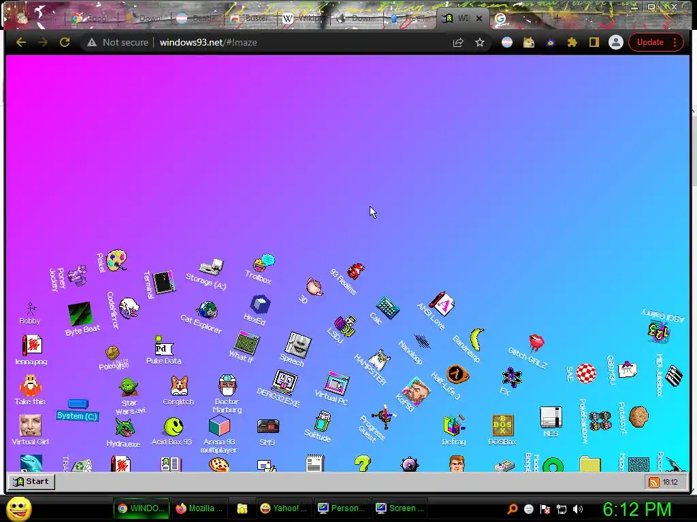The image size is (697, 522).
Task: Launch the Corglitch corgi icon
Action: (x=180, y=385)
